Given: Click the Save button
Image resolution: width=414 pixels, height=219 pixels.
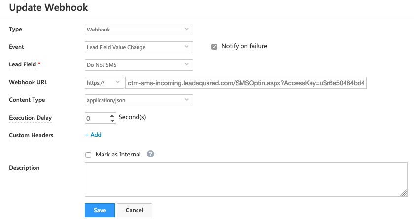Looking at the screenshot, I should point(100,210).
